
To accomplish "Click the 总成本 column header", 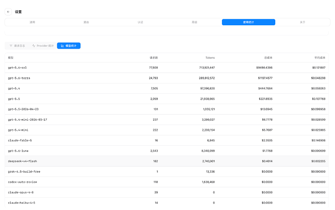I will coord(268,58).
